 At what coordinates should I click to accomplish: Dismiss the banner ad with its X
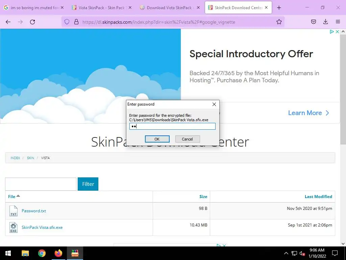pos(337,31)
